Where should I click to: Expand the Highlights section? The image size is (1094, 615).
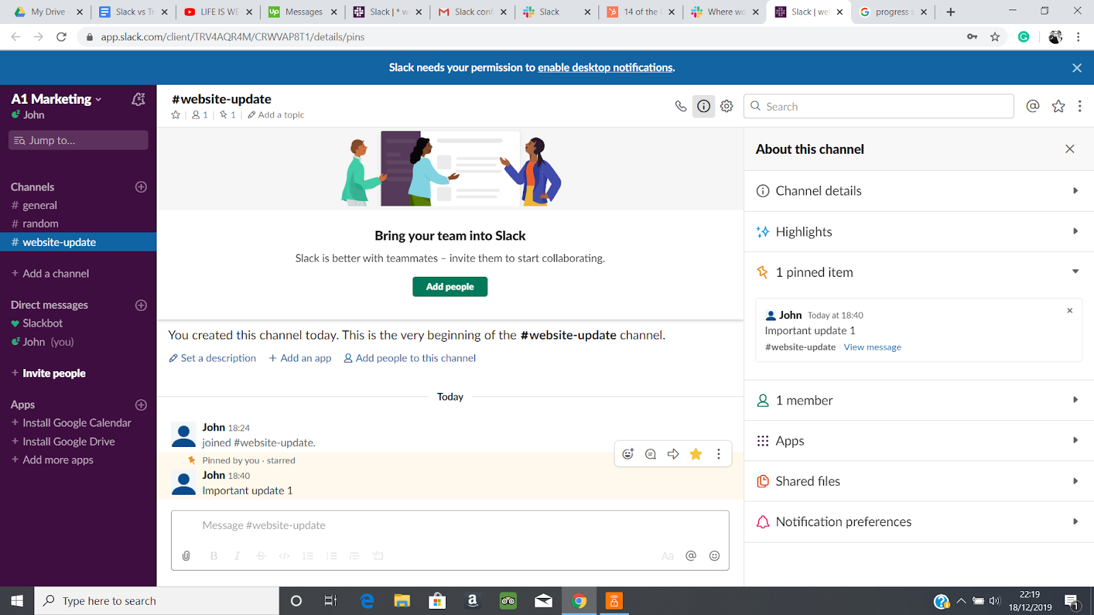coord(918,232)
